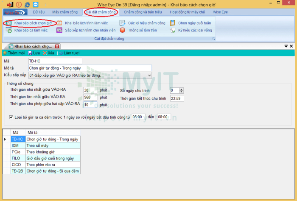Edit the 05:00 start time field
Image resolution: width=297 pixels, height=201 pixels.
click(139, 117)
